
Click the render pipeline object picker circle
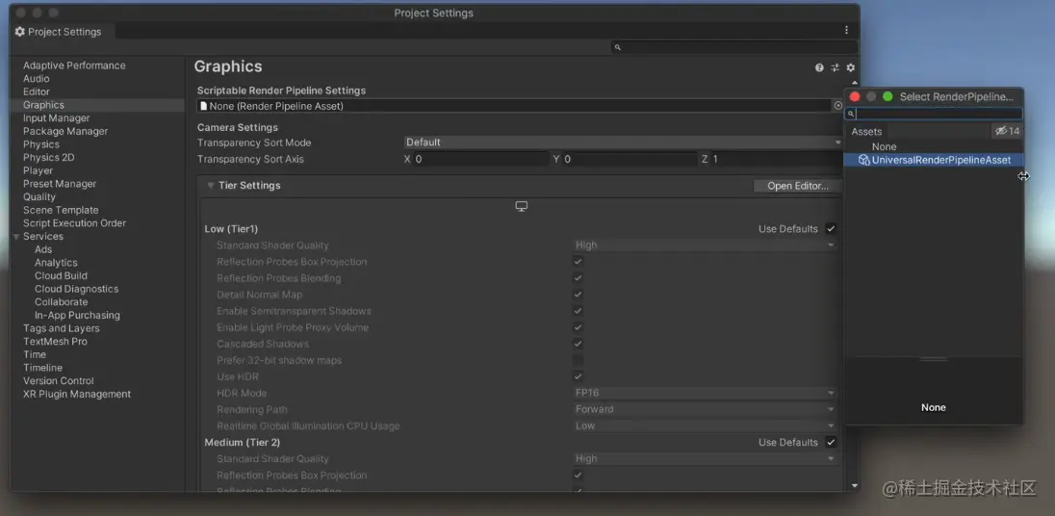click(x=837, y=106)
